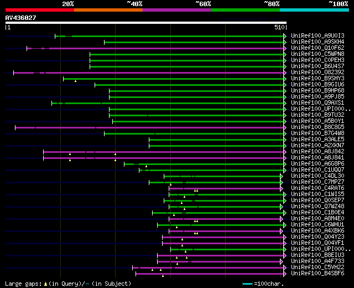Select the UniRef100_A8J841 label
The width and height of the screenshot is (354, 288).
click(317, 157)
